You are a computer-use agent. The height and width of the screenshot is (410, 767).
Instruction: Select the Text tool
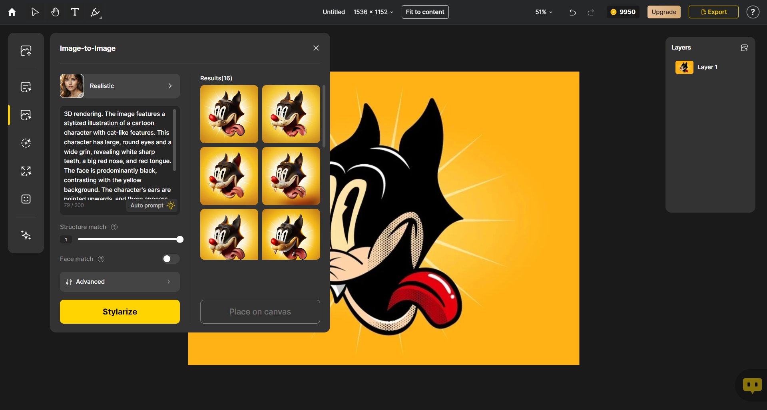point(75,12)
